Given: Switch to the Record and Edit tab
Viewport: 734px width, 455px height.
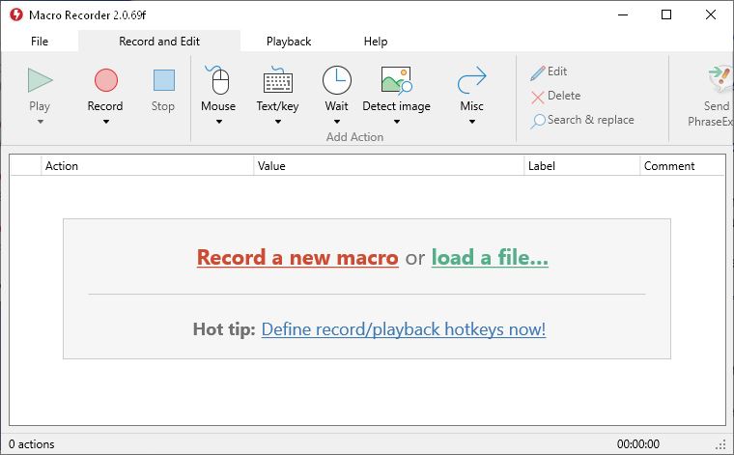Looking at the screenshot, I should (x=159, y=42).
